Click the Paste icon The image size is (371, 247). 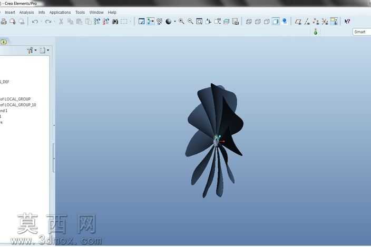click(x=79, y=22)
